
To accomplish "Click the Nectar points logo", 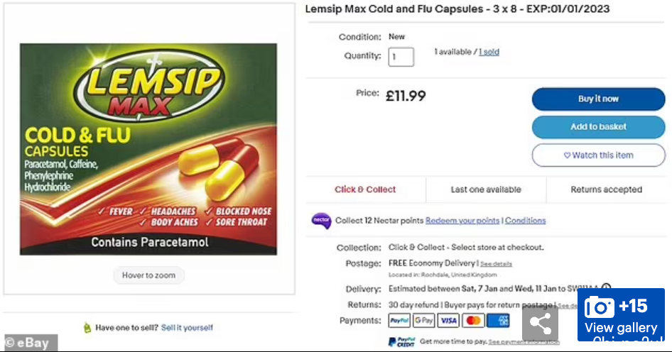I will pyautogui.click(x=321, y=221).
